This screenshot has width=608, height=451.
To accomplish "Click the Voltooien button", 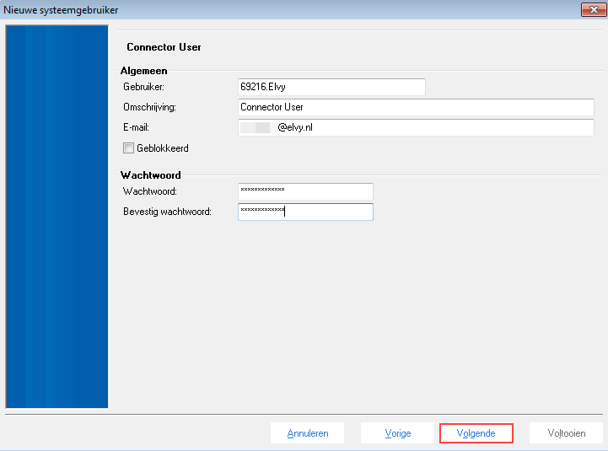I will [566, 432].
